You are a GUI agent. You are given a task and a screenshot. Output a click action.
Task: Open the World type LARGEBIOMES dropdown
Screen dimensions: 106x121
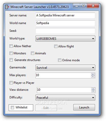pyautogui.click(x=65, y=39)
